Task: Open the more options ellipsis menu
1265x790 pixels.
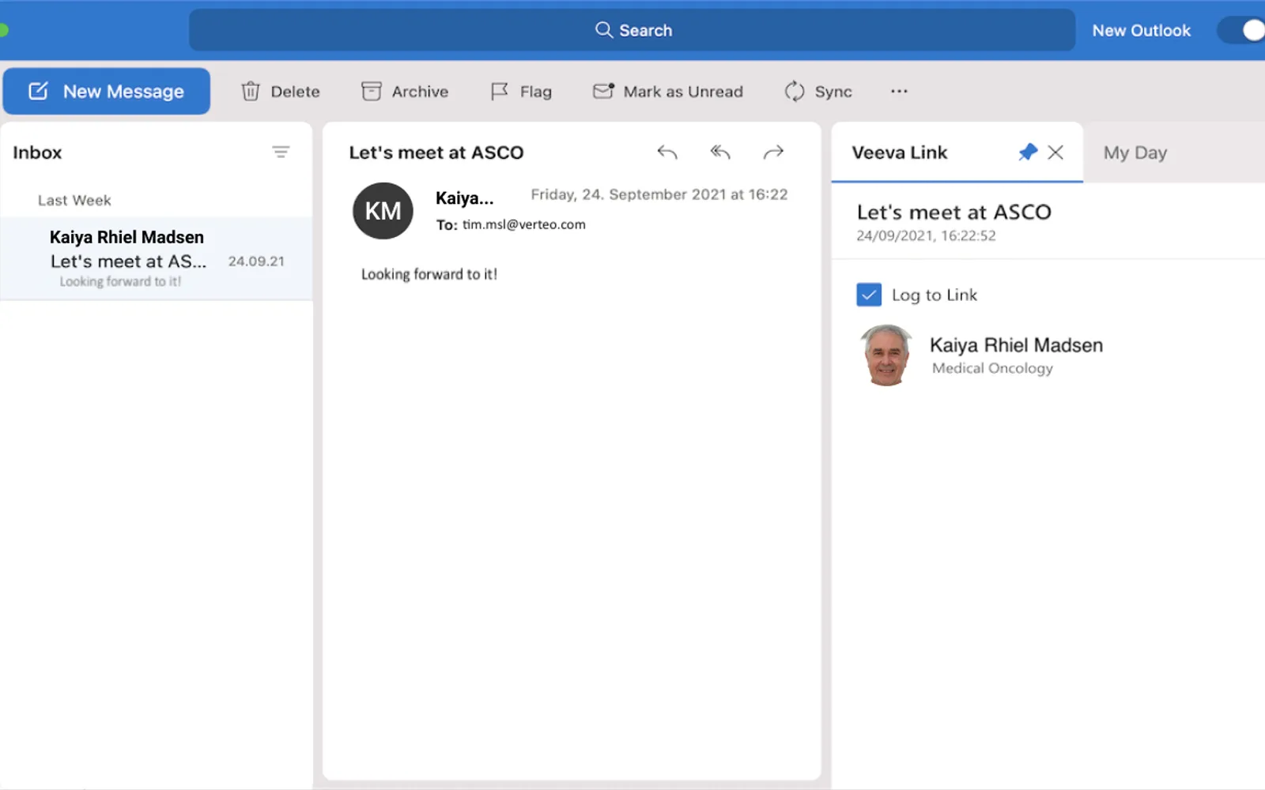Action: point(899,92)
